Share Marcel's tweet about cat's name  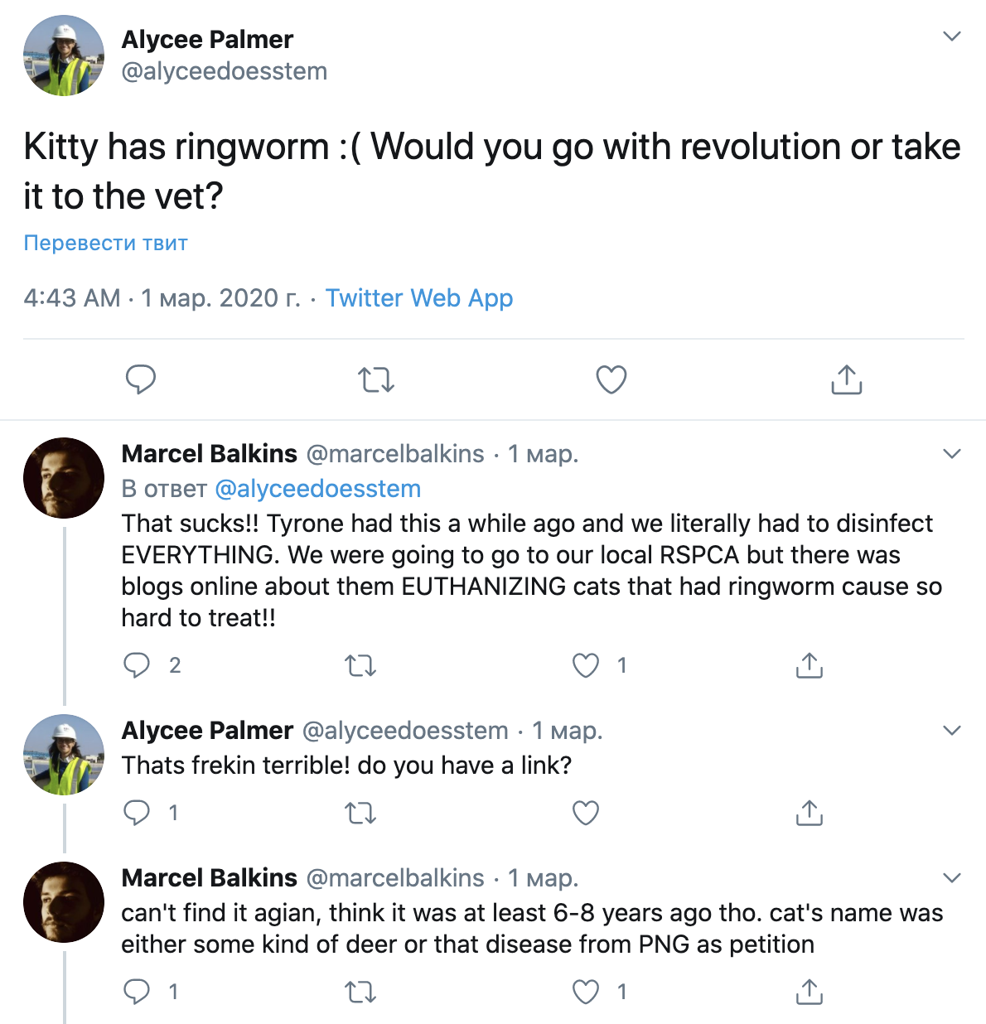[x=809, y=992]
